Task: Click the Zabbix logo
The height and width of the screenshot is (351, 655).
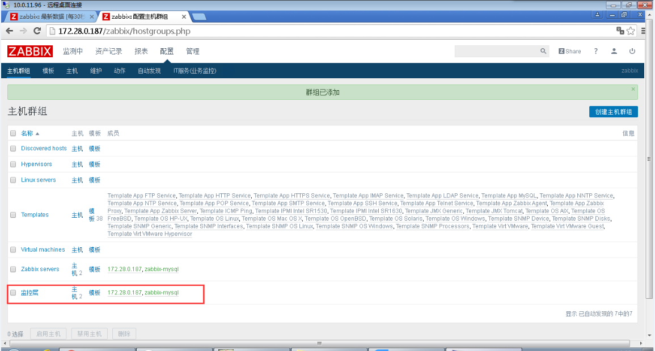Action: point(30,52)
